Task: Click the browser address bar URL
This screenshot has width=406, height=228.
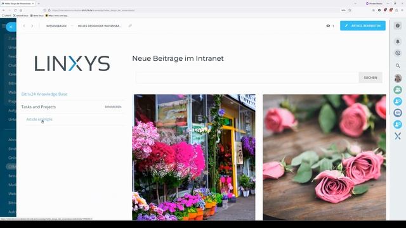Action: coord(93,10)
